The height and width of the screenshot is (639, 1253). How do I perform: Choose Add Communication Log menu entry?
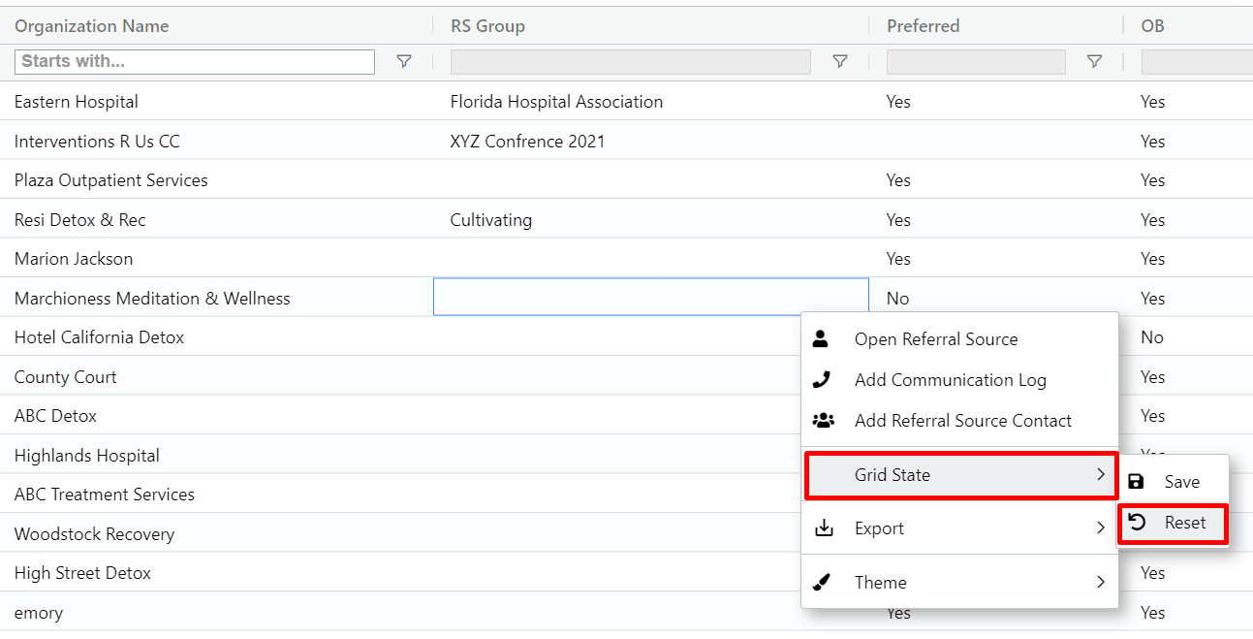pyautogui.click(x=950, y=380)
